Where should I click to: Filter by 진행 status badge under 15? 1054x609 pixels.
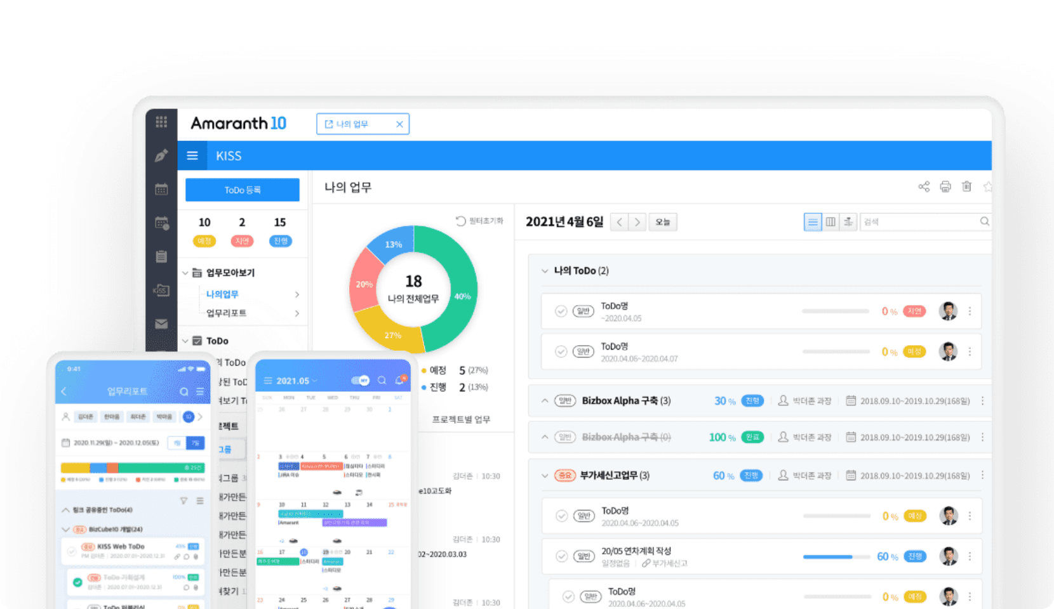coord(280,241)
